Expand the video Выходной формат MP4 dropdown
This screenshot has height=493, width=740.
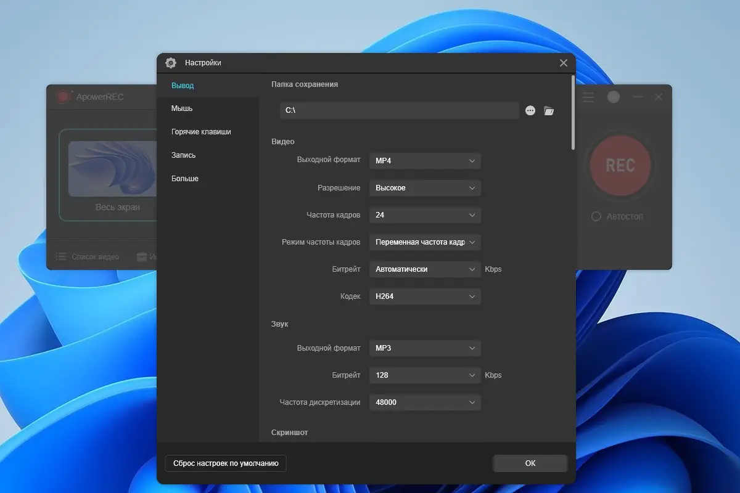pyautogui.click(x=425, y=161)
